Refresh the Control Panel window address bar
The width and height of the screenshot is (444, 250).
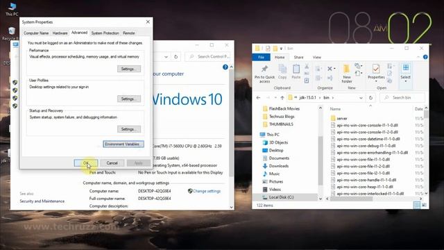[176, 57]
